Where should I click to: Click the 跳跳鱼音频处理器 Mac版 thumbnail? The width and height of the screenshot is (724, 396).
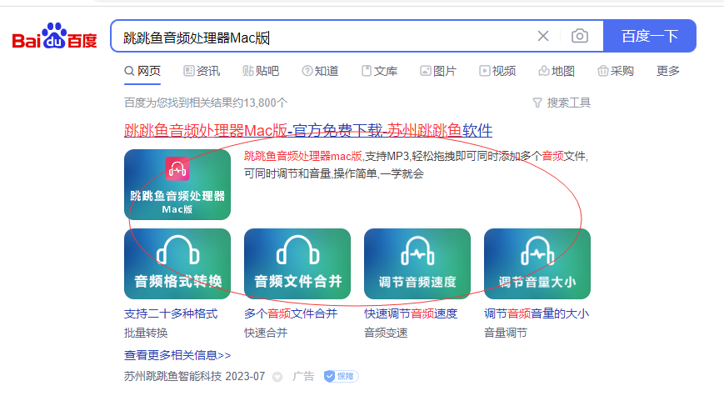point(177,184)
